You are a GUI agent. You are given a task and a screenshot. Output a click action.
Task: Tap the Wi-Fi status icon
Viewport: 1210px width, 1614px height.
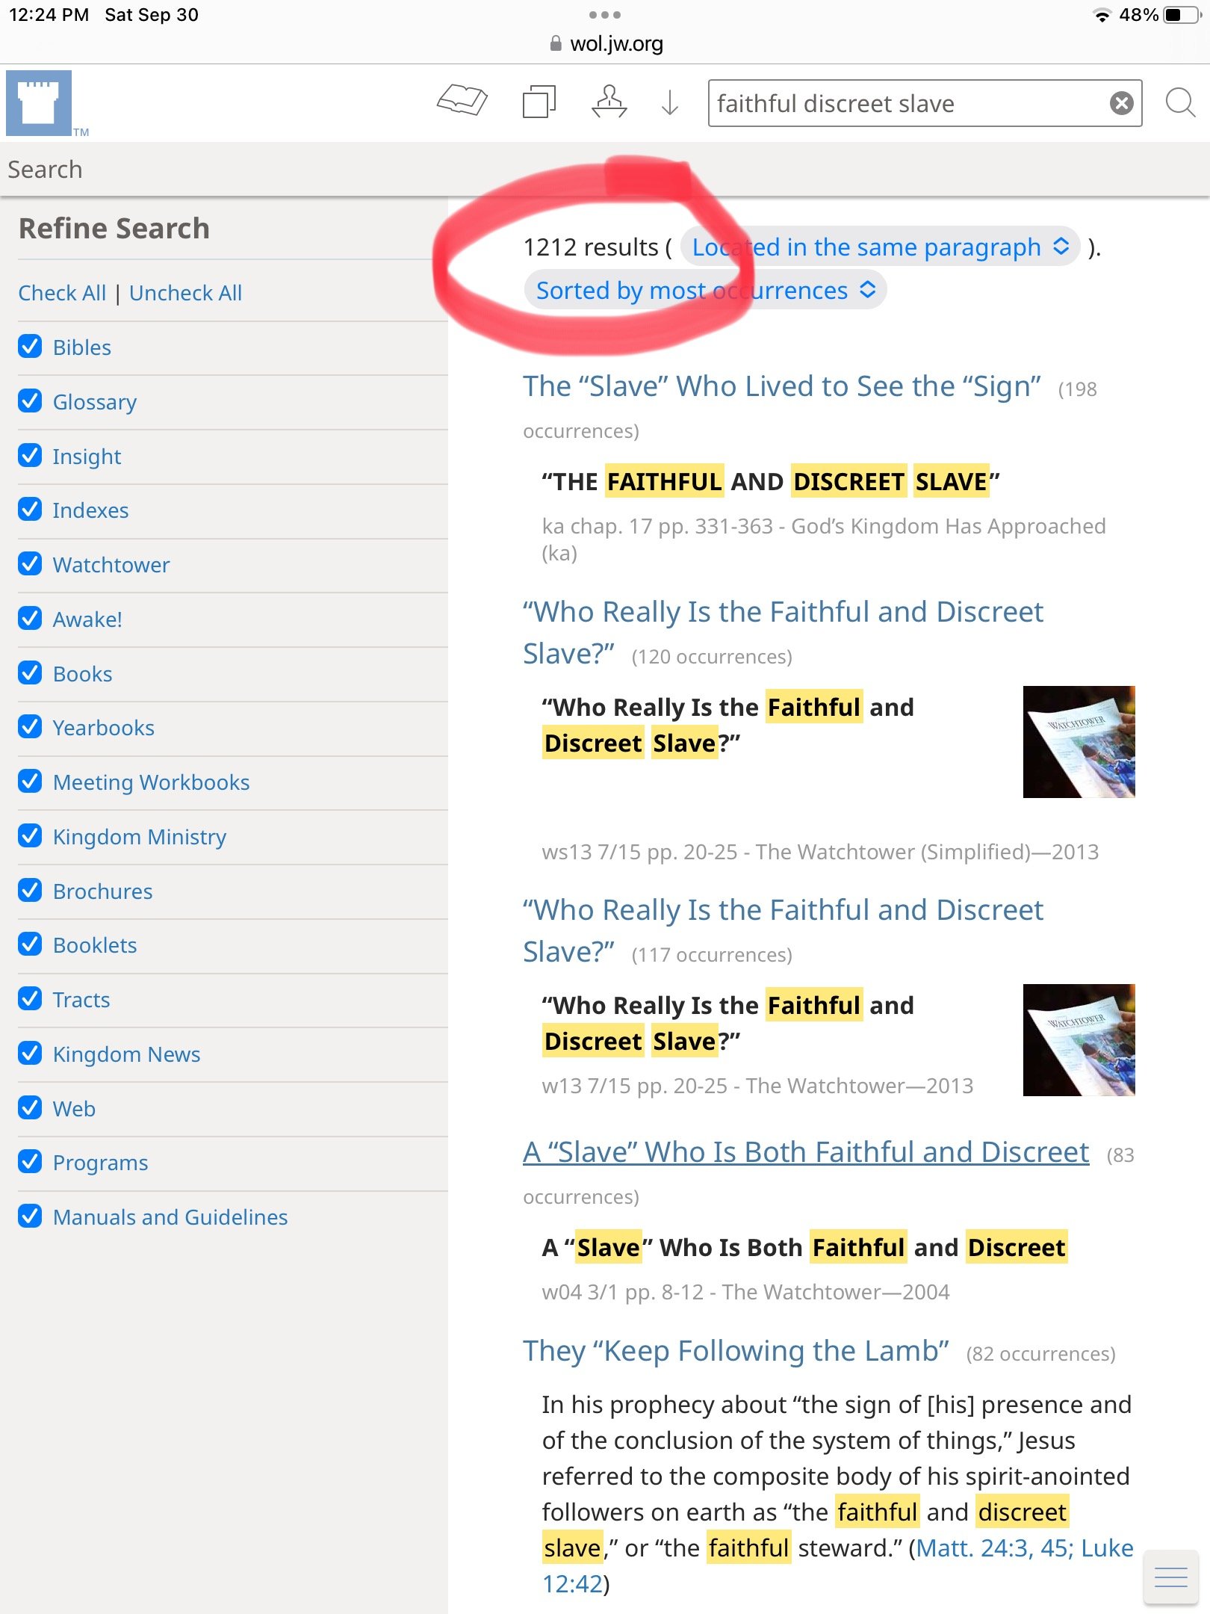1102,15
